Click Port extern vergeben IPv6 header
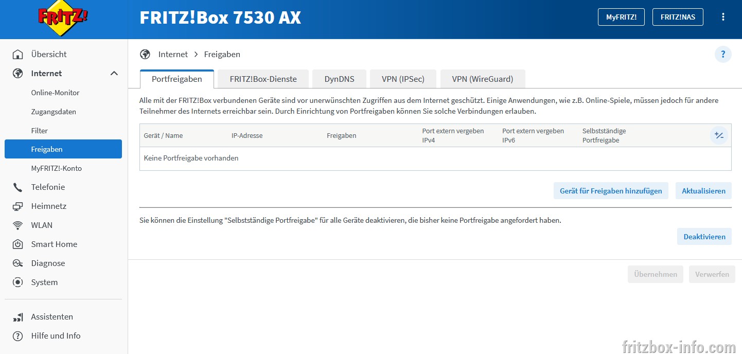742x354 pixels. coord(533,135)
